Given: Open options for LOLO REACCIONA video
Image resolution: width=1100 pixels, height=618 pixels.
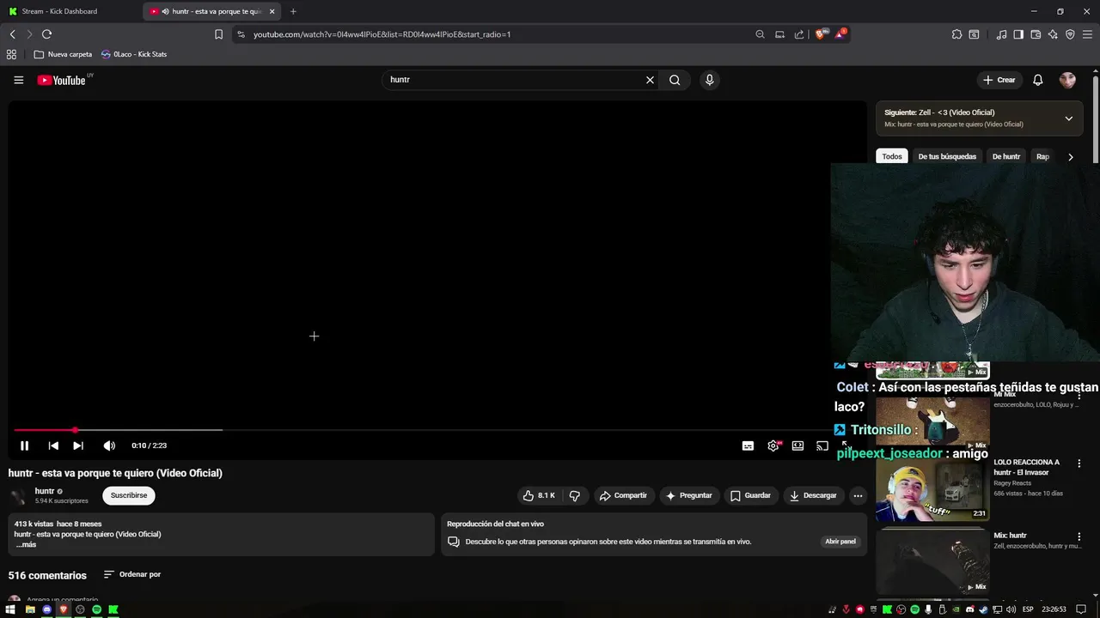Looking at the screenshot, I should [x=1079, y=463].
